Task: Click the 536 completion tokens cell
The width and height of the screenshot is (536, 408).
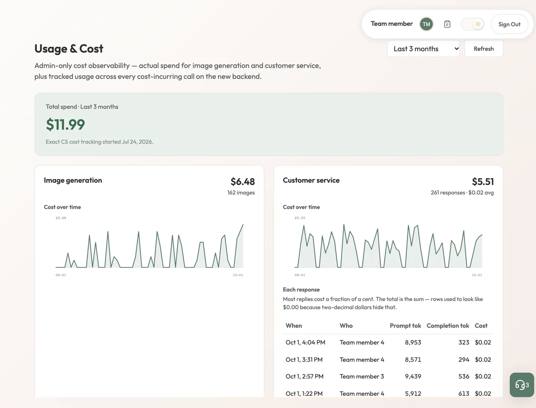Action: (x=464, y=376)
